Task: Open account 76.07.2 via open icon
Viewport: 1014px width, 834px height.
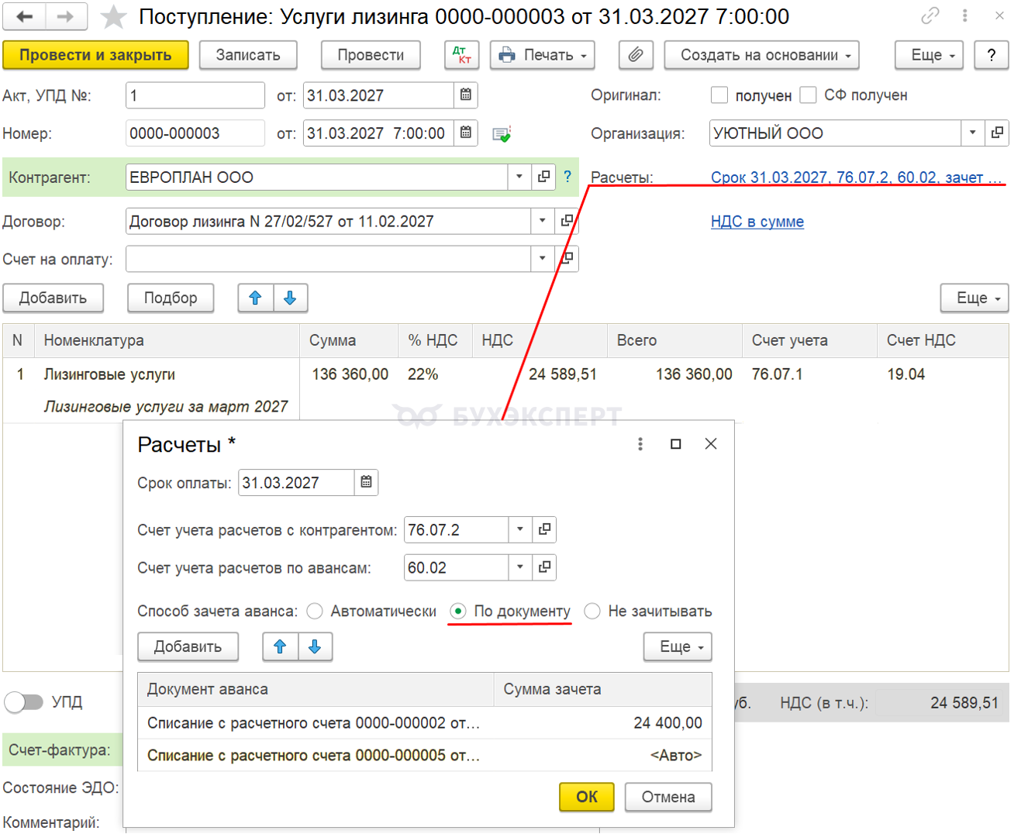Action: coord(544,529)
